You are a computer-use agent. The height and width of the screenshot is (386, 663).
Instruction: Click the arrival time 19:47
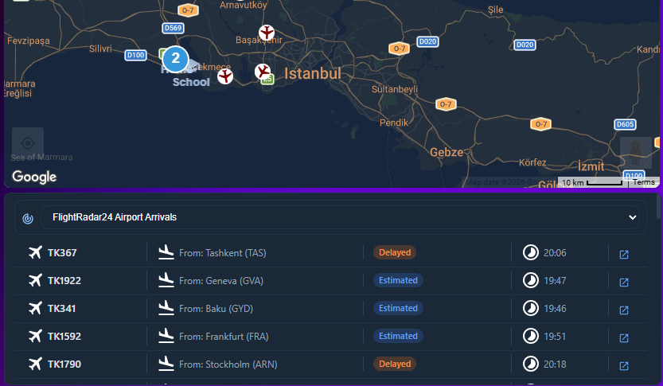click(555, 281)
